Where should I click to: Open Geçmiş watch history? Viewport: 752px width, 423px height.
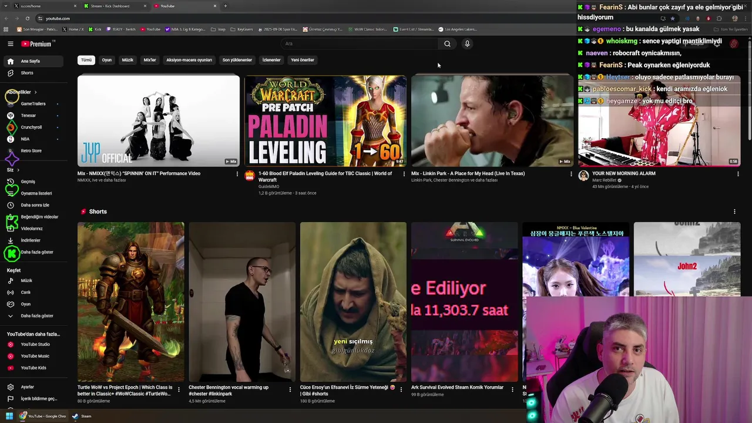34,182
